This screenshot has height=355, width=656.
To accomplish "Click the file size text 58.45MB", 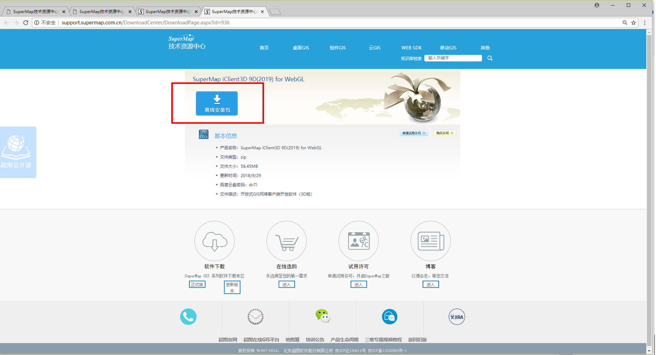I will (x=249, y=166).
